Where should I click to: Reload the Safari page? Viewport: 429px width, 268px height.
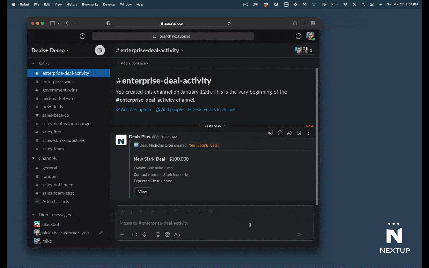tap(229, 23)
